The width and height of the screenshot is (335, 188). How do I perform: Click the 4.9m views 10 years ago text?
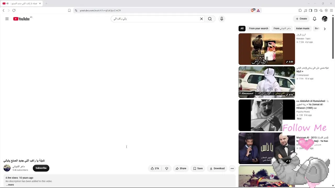point(19,178)
